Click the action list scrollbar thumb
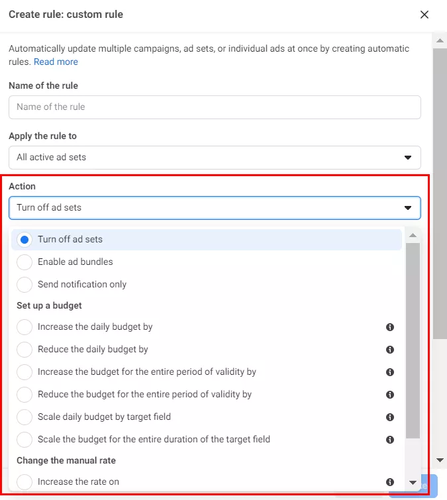The height and width of the screenshot is (500, 447). click(x=413, y=340)
